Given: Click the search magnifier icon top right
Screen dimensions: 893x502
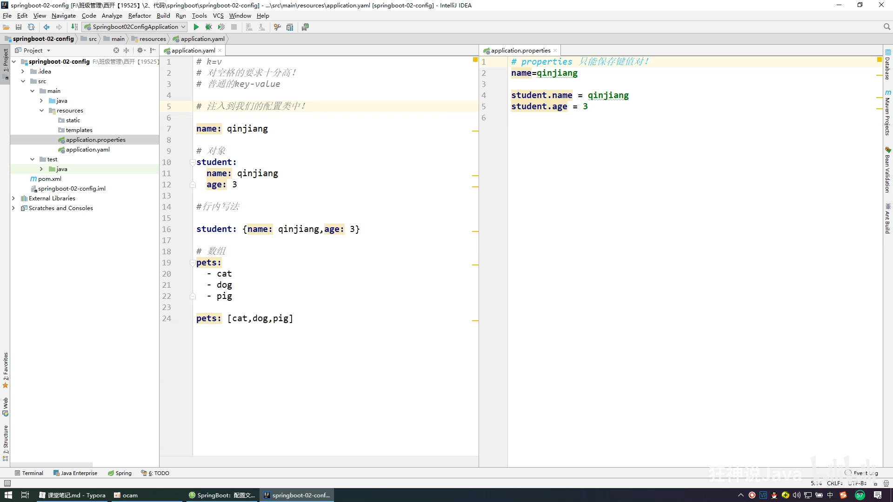Looking at the screenshot, I should click(x=886, y=27).
